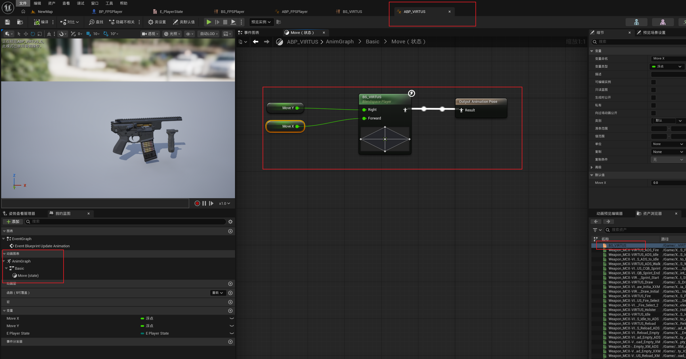The width and height of the screenshot is (686, 359).
Task: Toggle the Move X variable eye visibility
Action: tap(232, 319)
